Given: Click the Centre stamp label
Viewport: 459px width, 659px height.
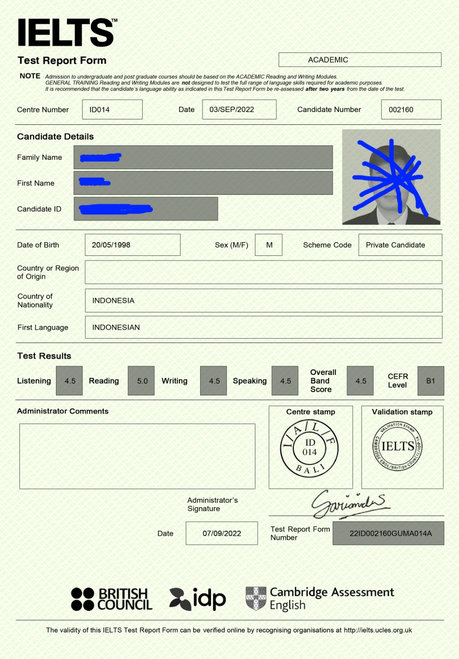Looking at the screenshot, I should 311,412.
